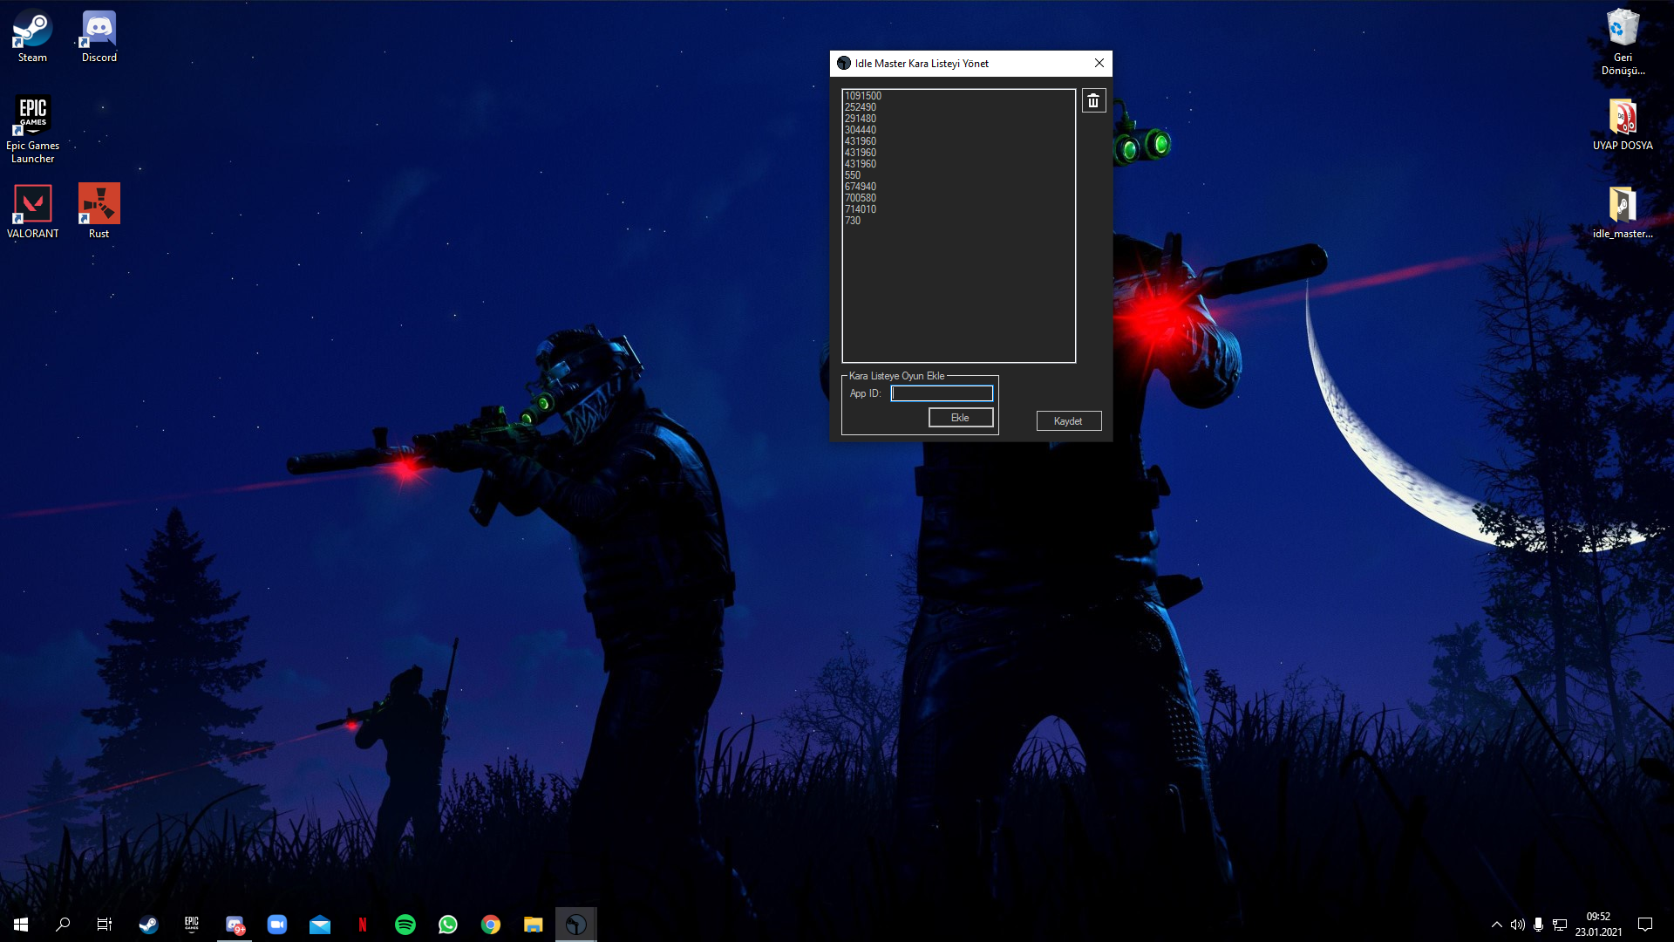This screenshot has width=1674, height=942.
Task: Open Discord desktop shortcut
Action: click(99, 37)
